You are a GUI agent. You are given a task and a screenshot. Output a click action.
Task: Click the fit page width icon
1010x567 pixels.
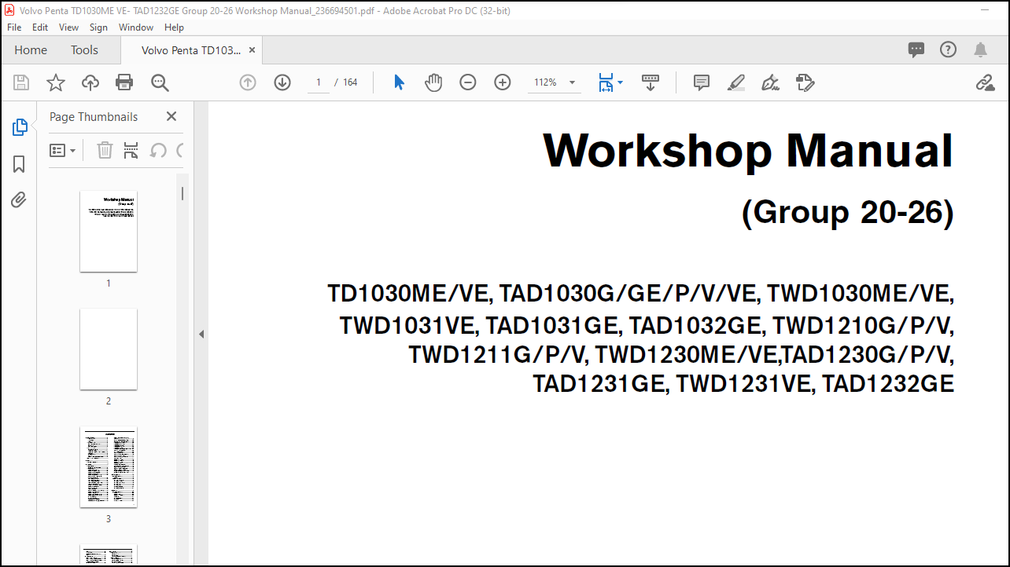point(606,82)
